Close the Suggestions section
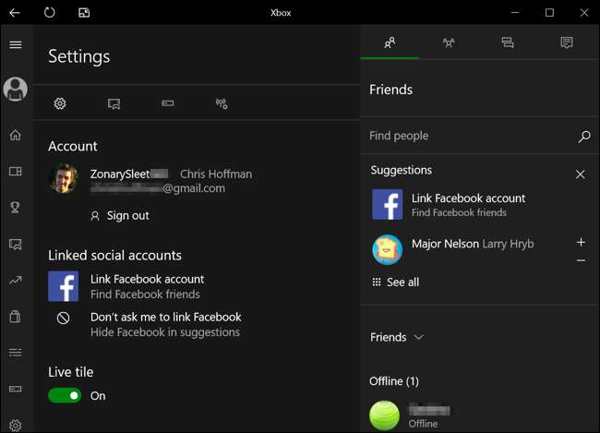 point(580,174)
